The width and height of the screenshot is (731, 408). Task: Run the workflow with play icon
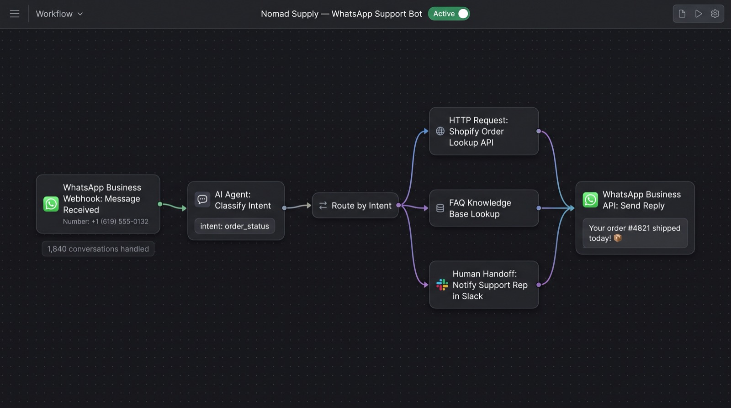click(x=699, y=14)
